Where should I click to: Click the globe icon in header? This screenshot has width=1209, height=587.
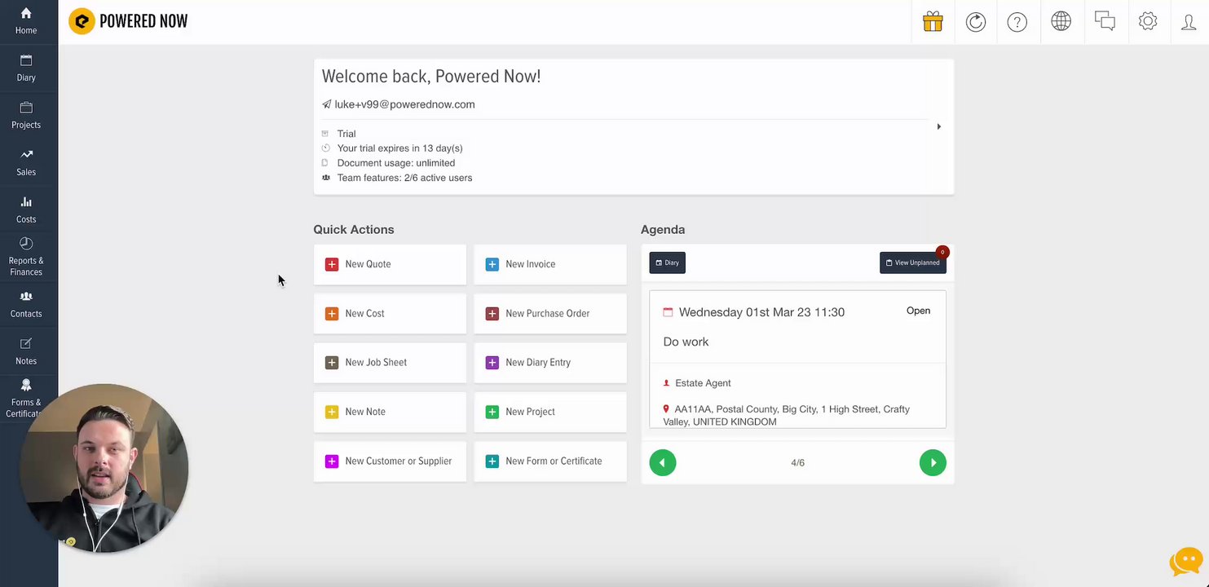(x=1061, y=22)
